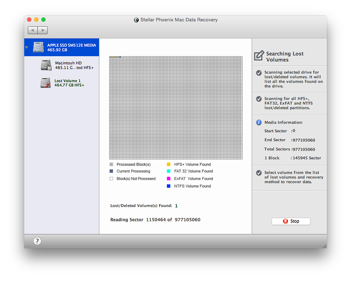Screen dimensions: 351x281
Task: Click the blue NTFS Volume Found swatch
Action: (x=169, y=186)
